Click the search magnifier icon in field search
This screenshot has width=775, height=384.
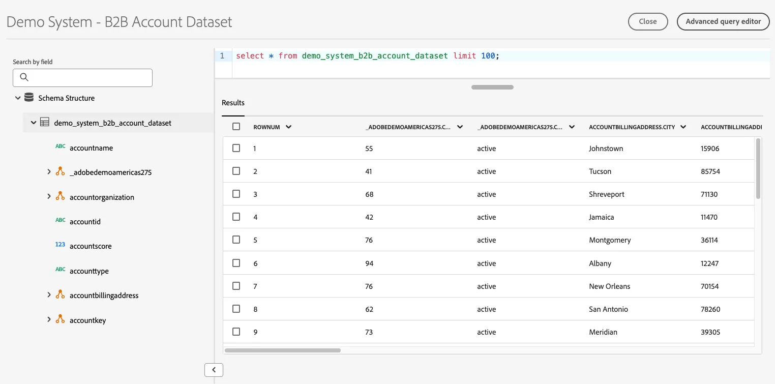(x=24, y=77)
